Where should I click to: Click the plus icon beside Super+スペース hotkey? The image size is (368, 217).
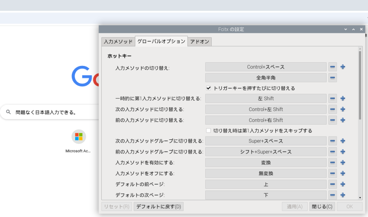(x=343, y=141)
